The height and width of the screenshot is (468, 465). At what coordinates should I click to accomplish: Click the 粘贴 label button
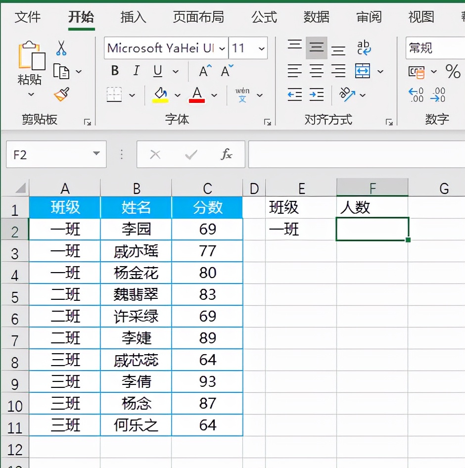pos(30,80)
